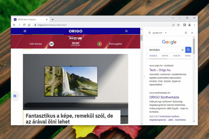Select the ORIGO tech | Origo.hu tab
Screen dimensions: 209x139
(30, 19)
